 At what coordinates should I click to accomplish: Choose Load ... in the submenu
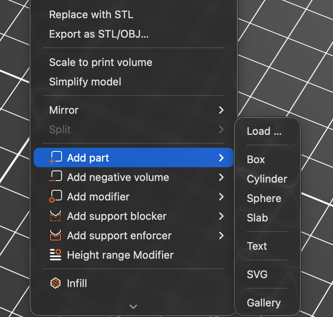point(267,131)
